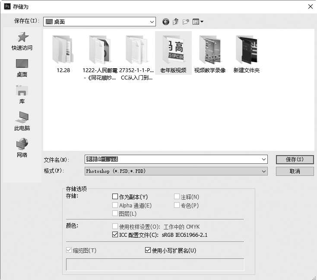Create a new folder with toolbar icon
Screen dimensions: 317x280
coord(186,22)
